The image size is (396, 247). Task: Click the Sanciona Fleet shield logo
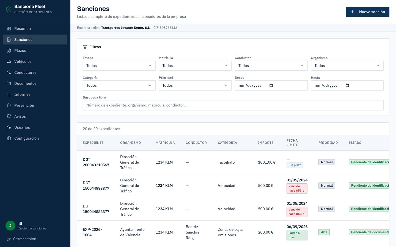point(9,9)
